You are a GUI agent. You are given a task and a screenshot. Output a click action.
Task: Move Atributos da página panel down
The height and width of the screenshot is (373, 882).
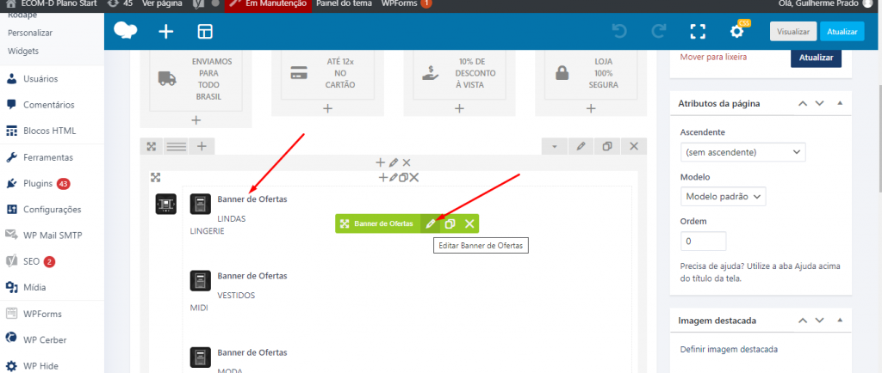(x=820, y=103)
